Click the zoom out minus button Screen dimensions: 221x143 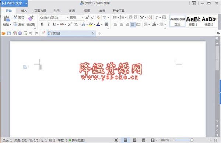pos(172,140)
